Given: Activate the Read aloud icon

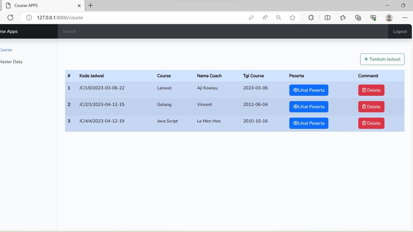Looking at the screenshot, I should (265, 18).
